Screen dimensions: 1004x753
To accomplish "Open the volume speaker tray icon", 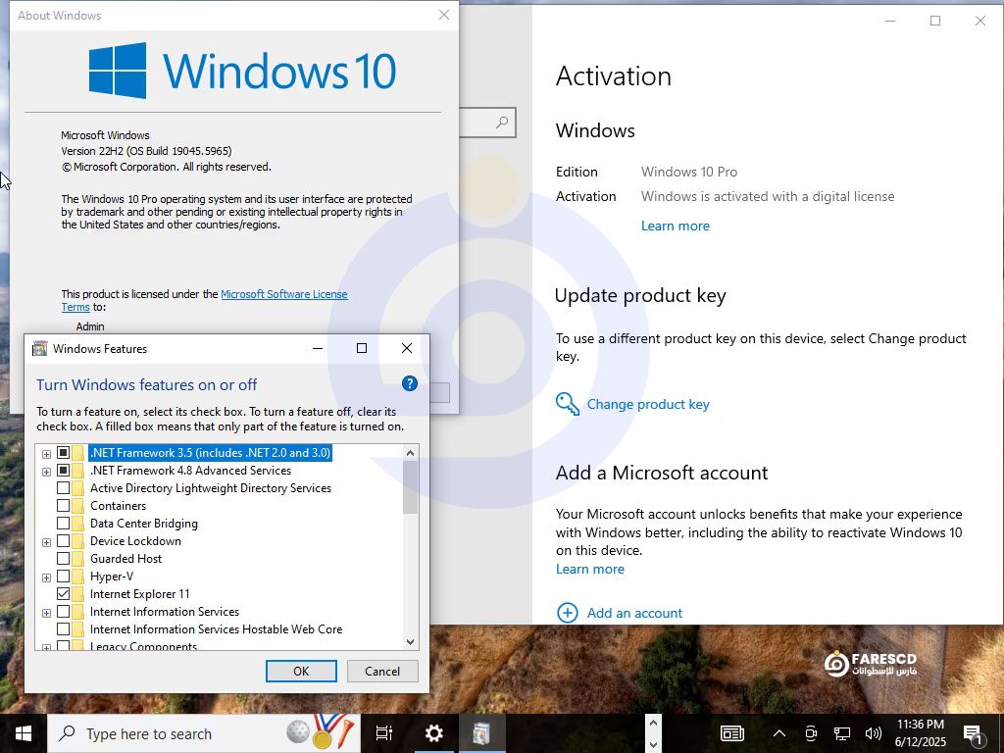I will [873, 733].
